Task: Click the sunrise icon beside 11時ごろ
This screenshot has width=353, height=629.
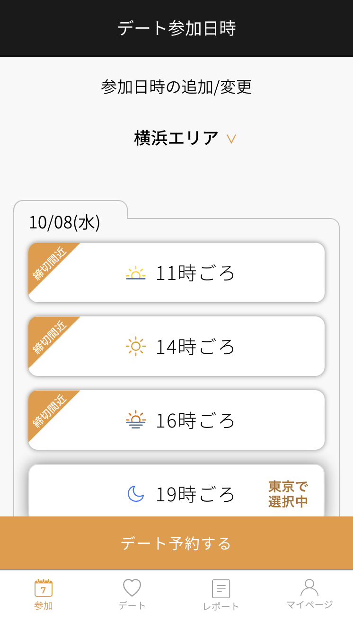Action: tap(136, 273)
